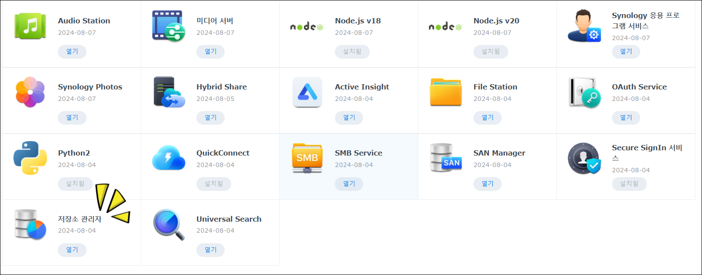Select the Synology Photos title text
This screenshot has width=702, height=275.
[90, 87]
